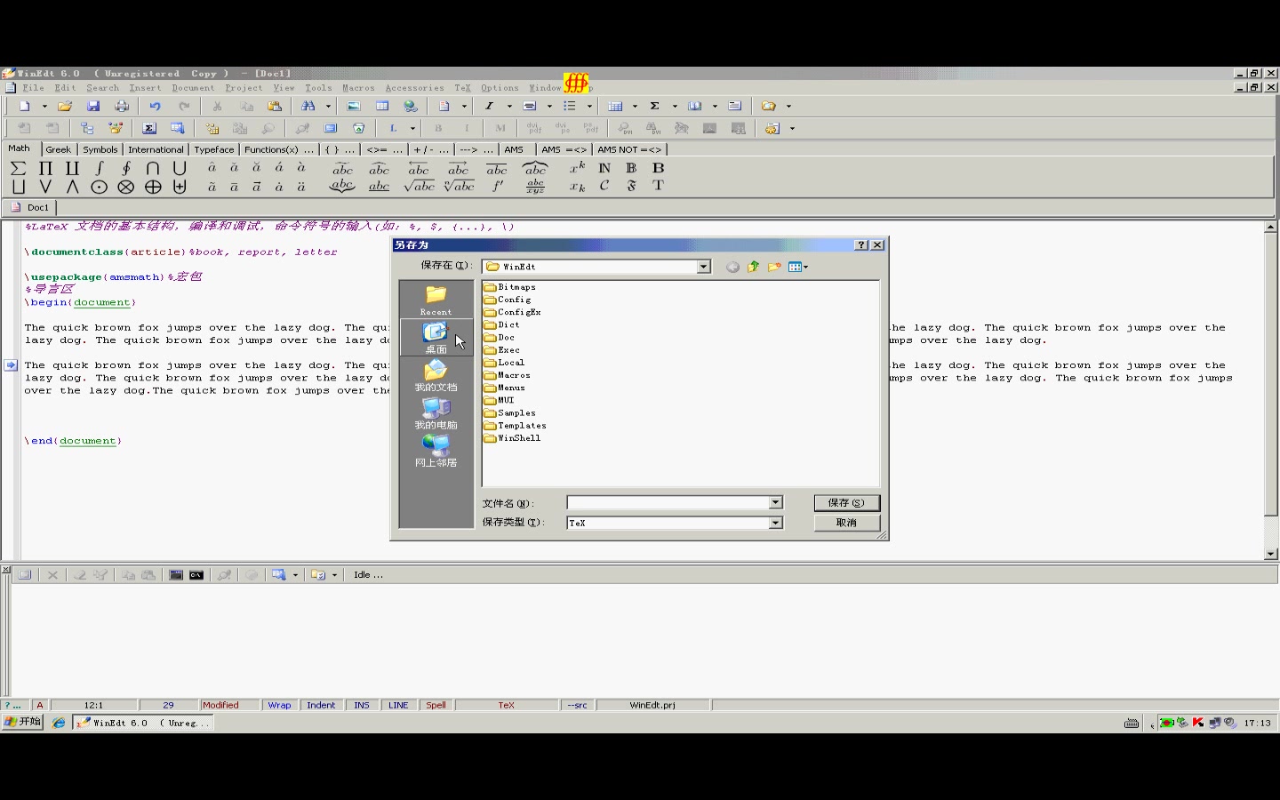Image resolution: width=1280 pixels, height=800 pixels.
Task: Click the Undo arrow icon
Action: tap(155, 106)
